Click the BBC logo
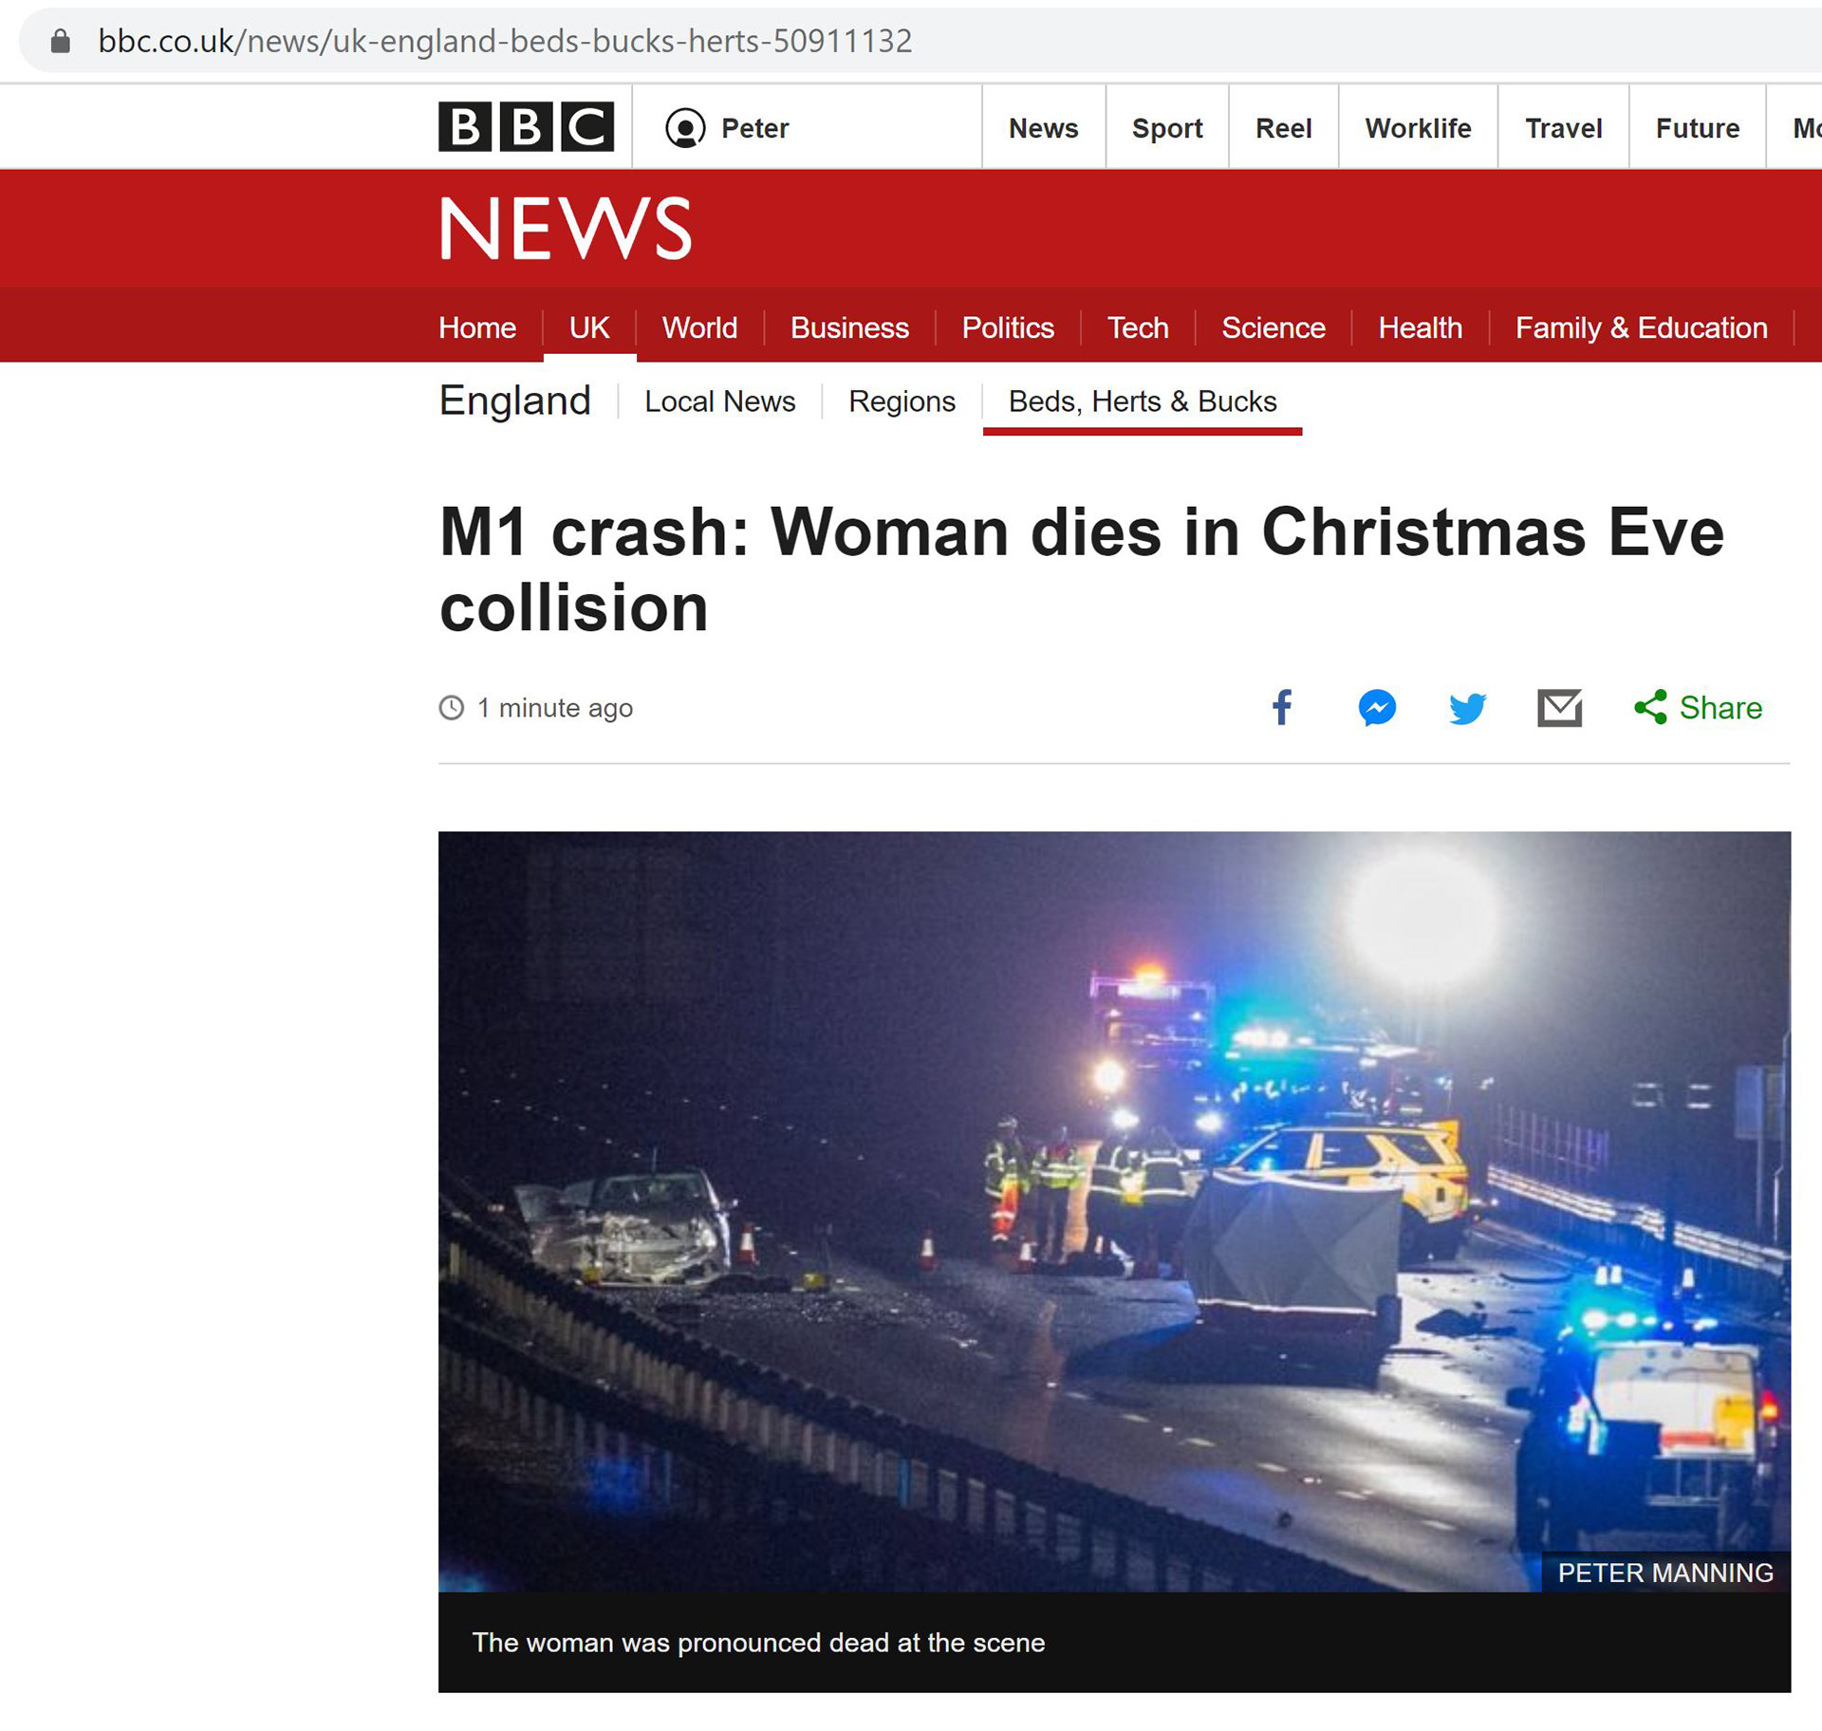 coord(526,127)
